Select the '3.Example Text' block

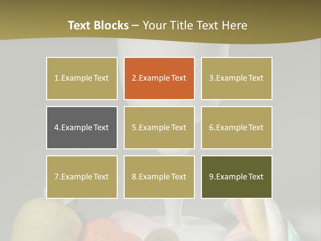pyautogui.click(x=236, y=78)
